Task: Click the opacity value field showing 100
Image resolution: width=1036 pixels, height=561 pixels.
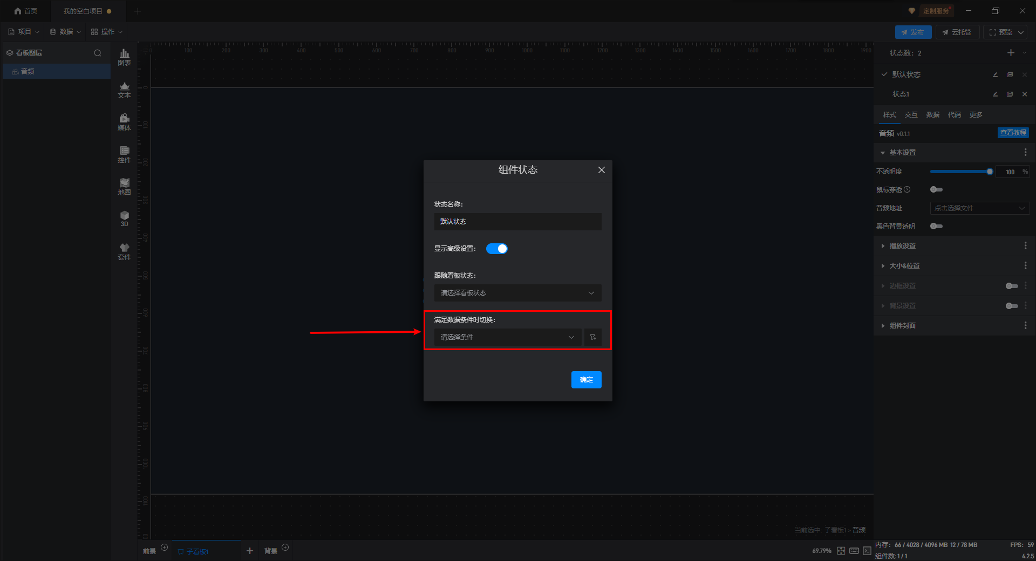Action: [x=1010, y=172]
